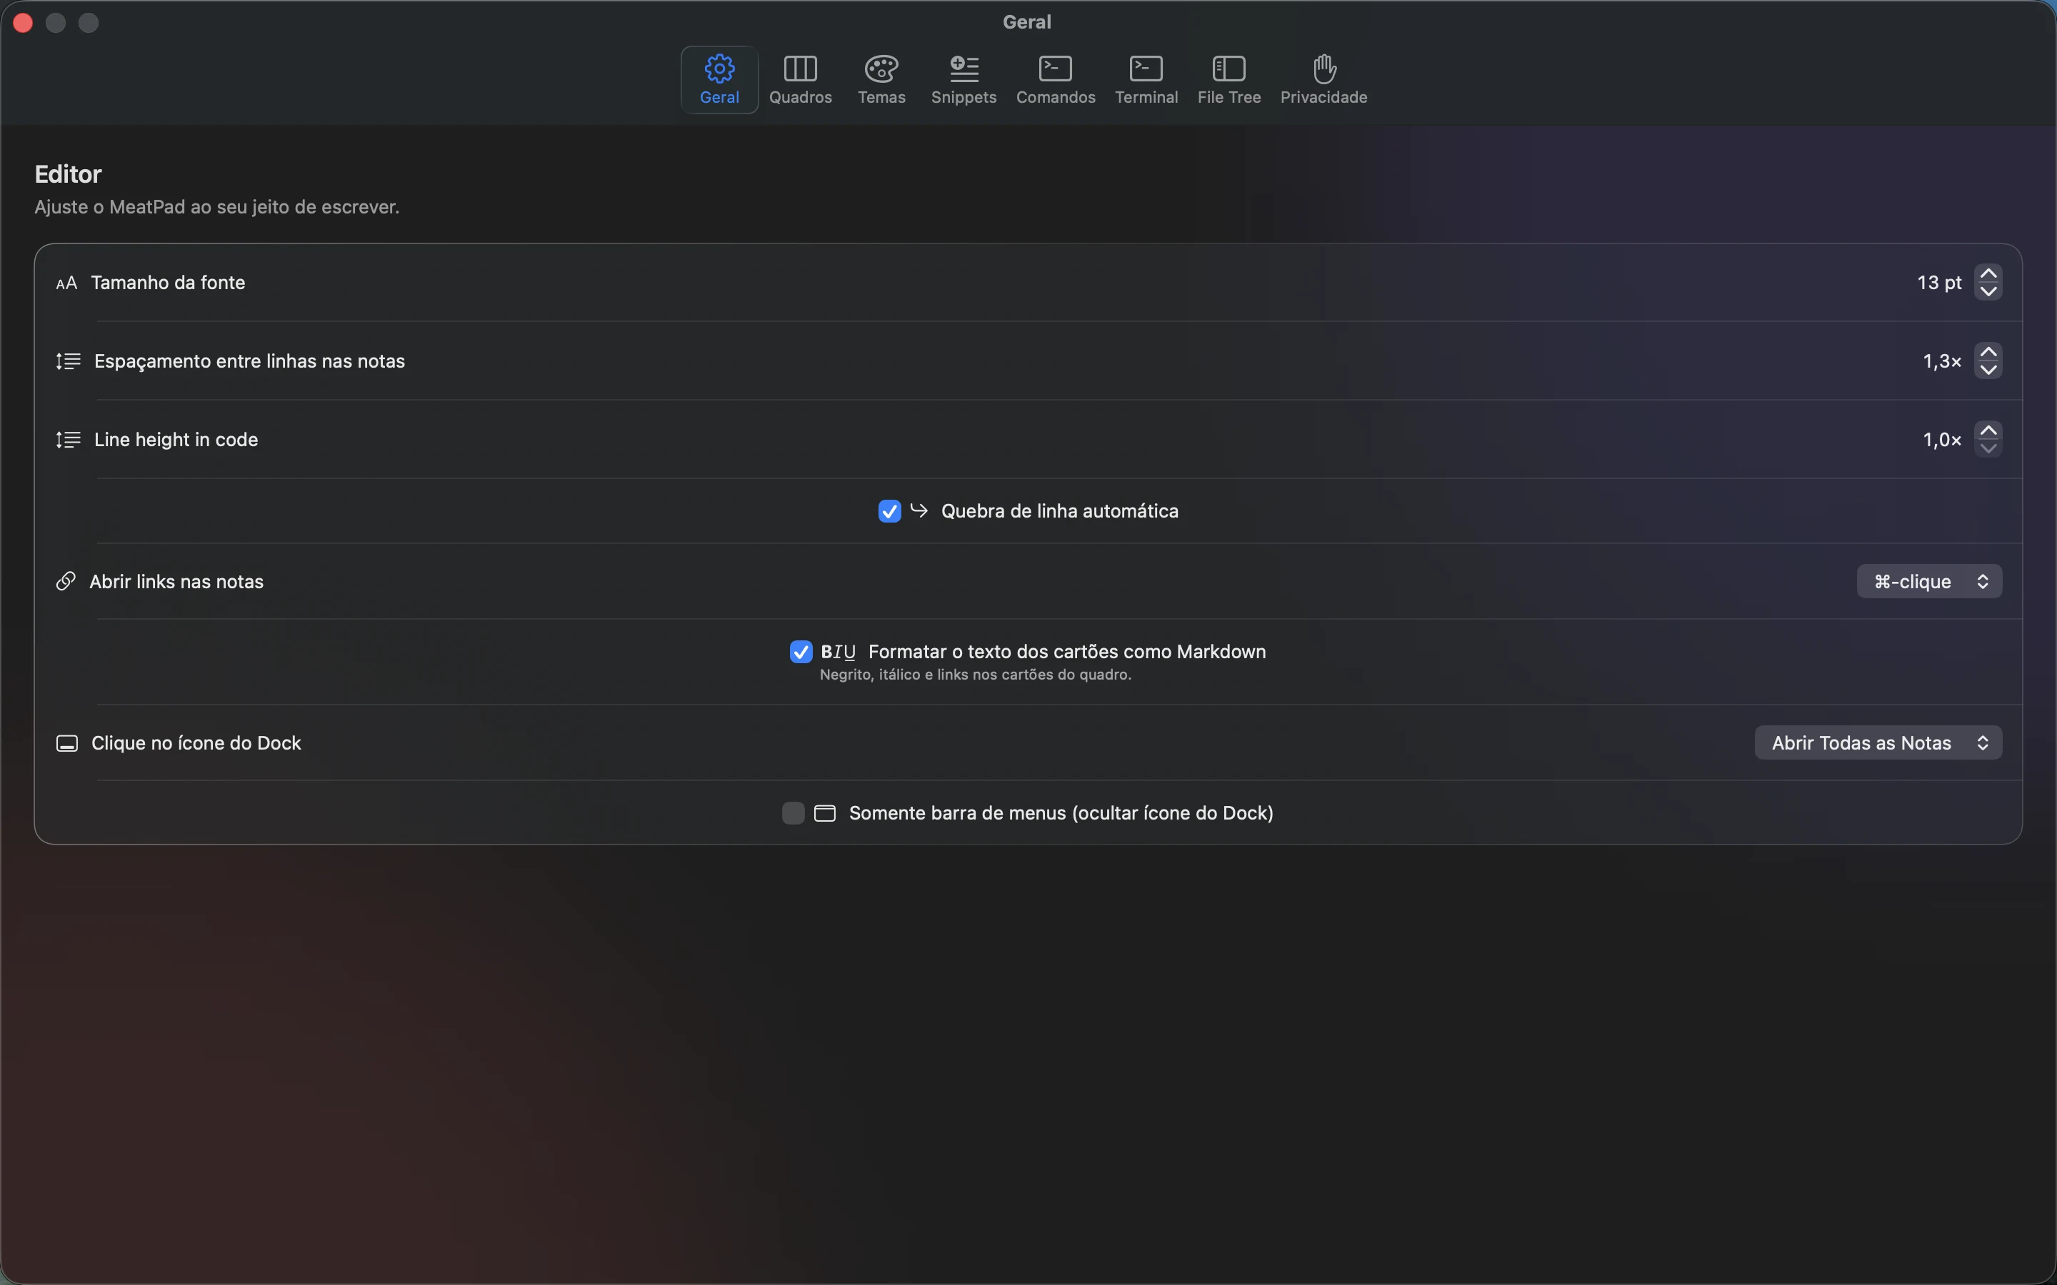Screen dimensions: 2057x1285
Task: Click Negrito, itálico e links subtitle text
Action: 975,675
